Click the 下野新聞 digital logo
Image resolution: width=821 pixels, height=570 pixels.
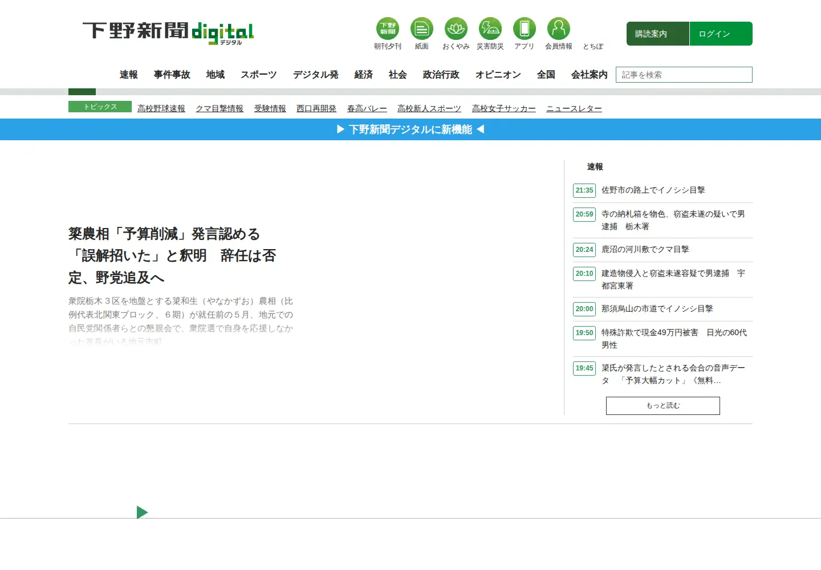tap(168, 32)
